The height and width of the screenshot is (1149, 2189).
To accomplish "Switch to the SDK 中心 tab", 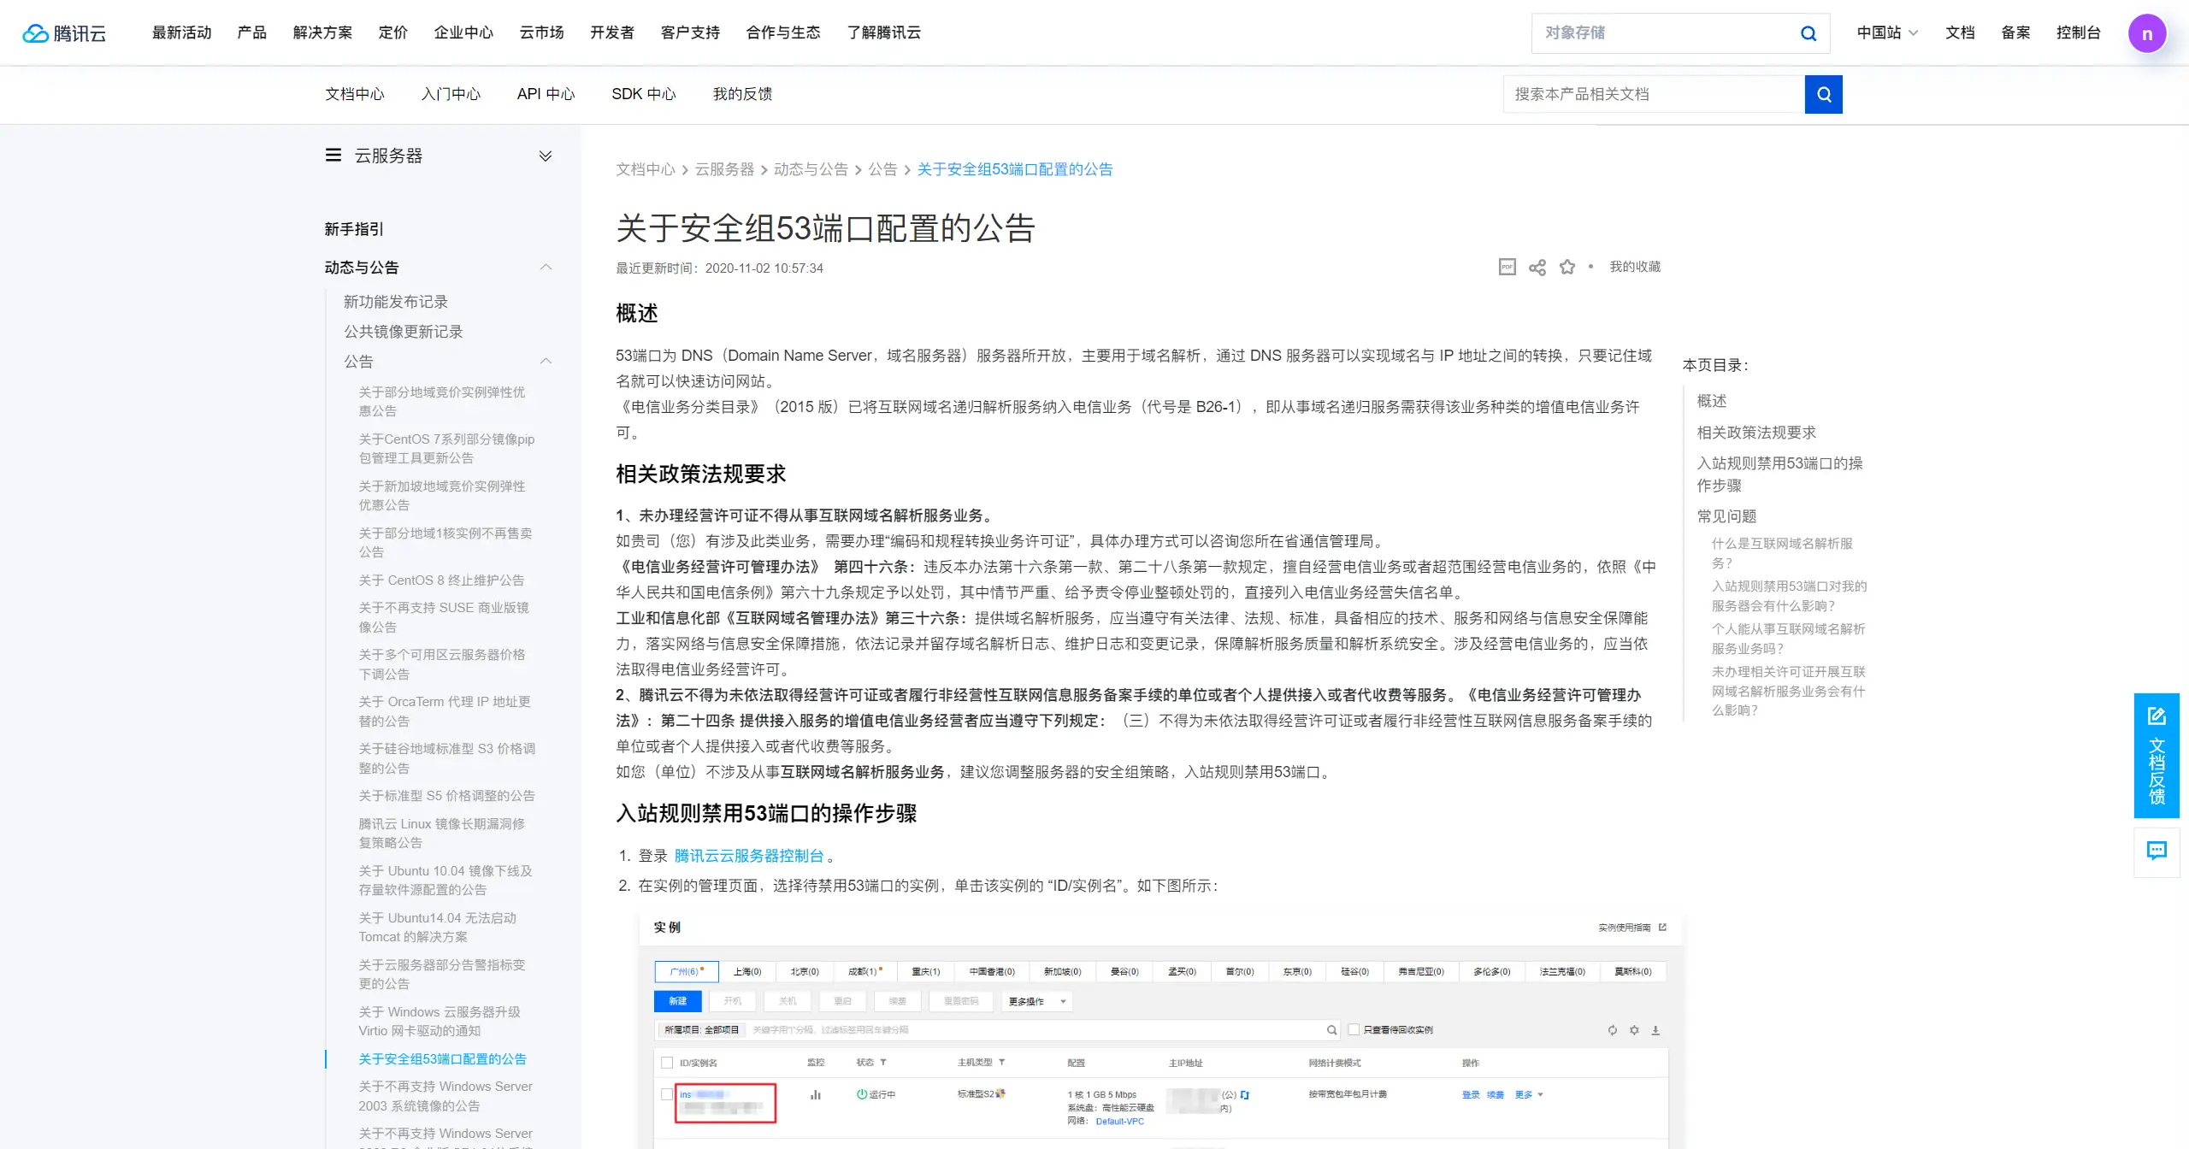I will click(x=643, y=94).
